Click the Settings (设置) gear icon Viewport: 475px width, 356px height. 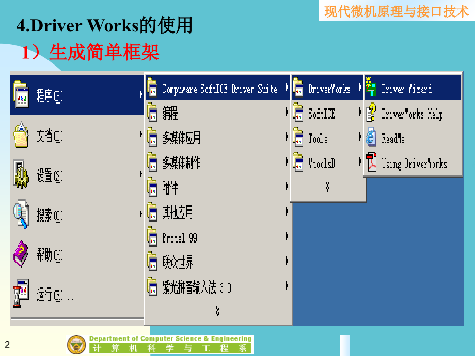coord(21,175)
